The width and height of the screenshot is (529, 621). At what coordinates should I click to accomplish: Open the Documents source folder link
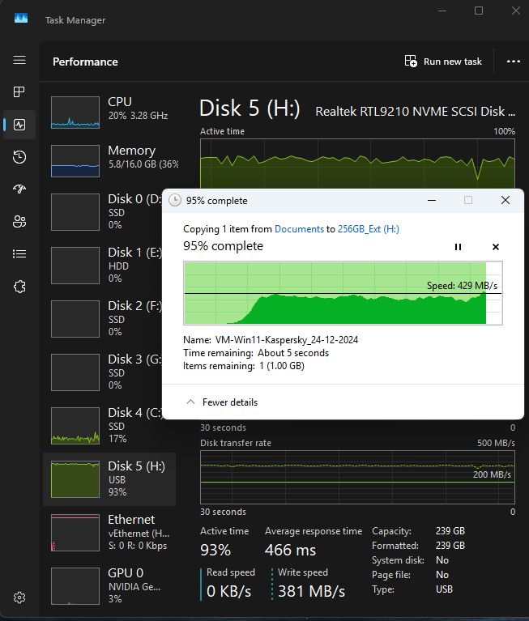299,229
